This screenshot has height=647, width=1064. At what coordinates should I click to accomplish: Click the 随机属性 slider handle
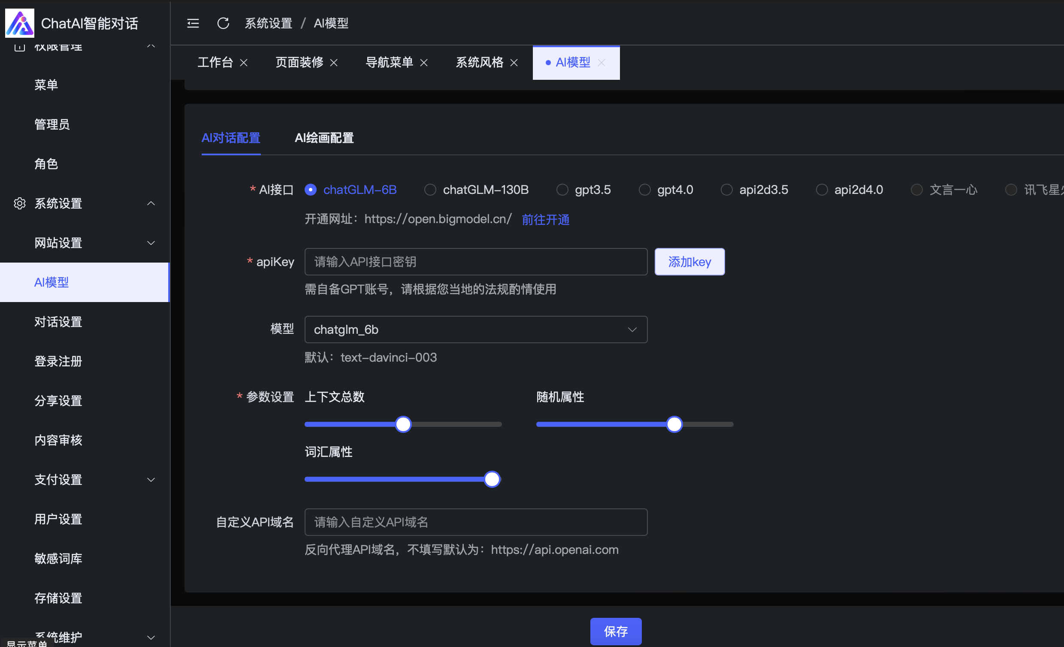click(x=674, y=424)
